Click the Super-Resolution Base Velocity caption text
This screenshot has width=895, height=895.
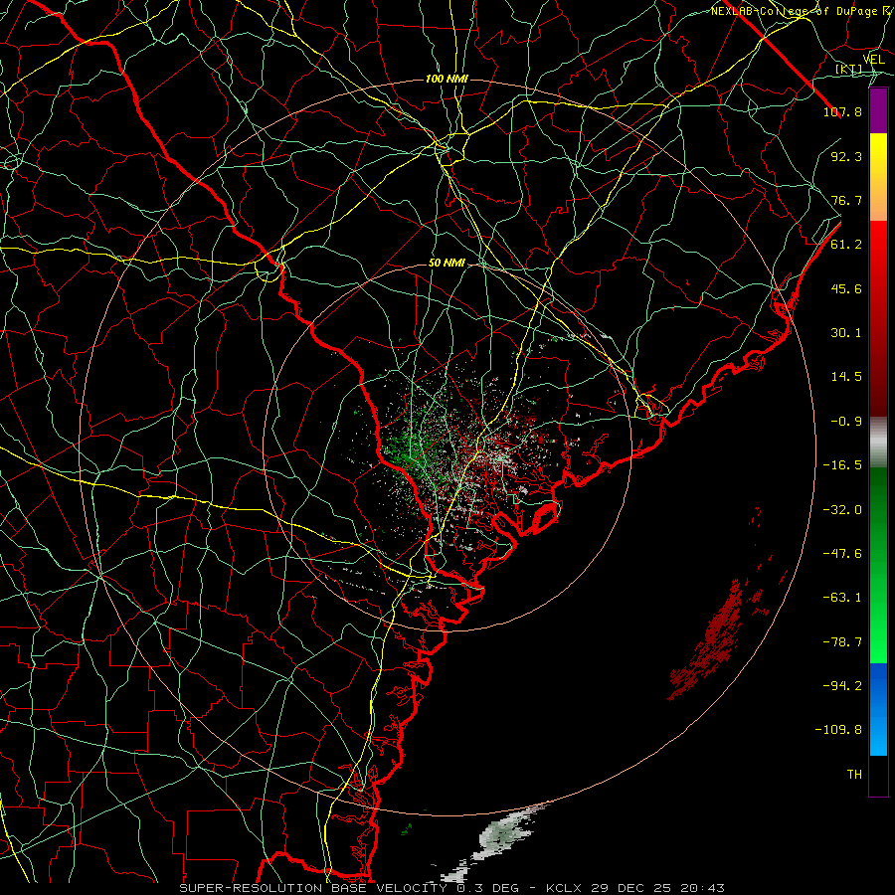[451, 888]
